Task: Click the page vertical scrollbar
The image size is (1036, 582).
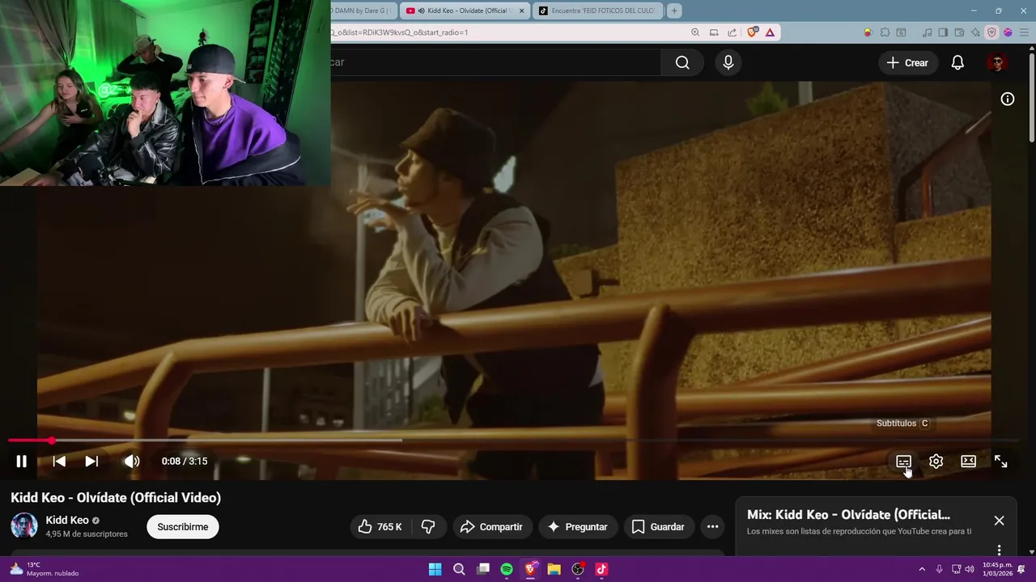Action: pos(1031,97)
